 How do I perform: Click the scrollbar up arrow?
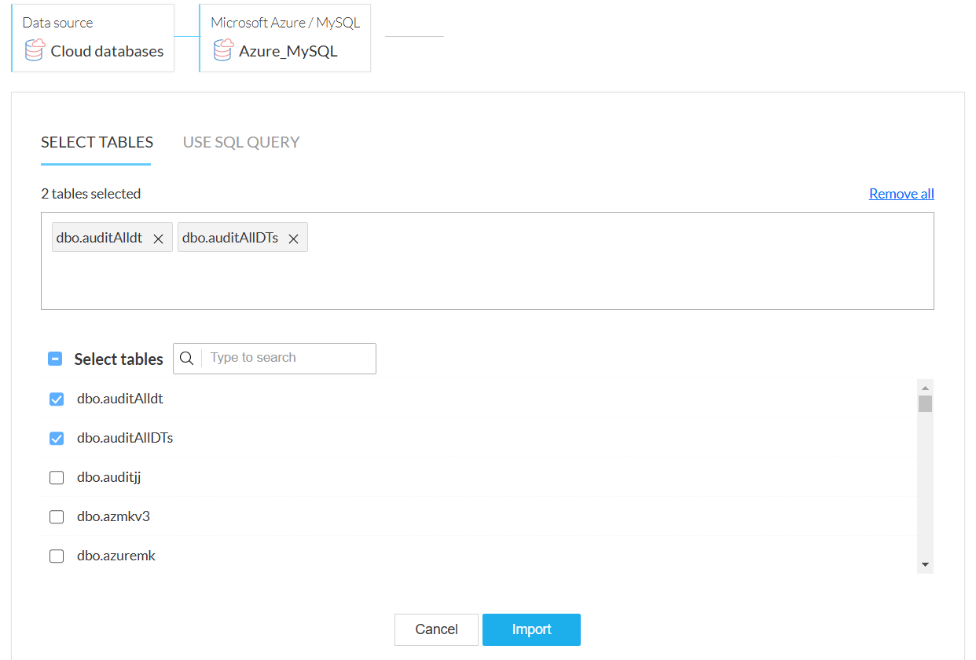click(x=925, y=388)
